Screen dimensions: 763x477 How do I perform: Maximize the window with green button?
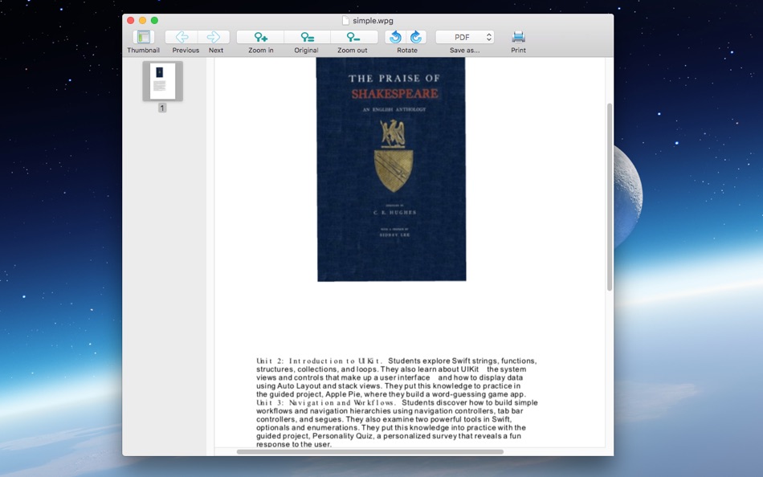[x=154, y=20]
